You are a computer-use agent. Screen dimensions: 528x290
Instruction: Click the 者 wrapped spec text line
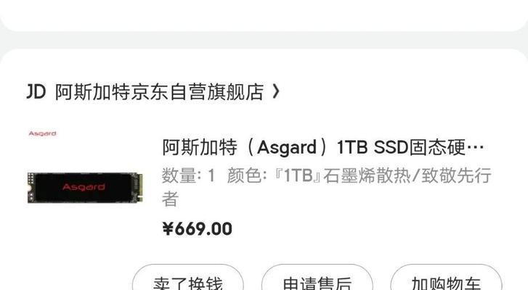coord(170,199)
